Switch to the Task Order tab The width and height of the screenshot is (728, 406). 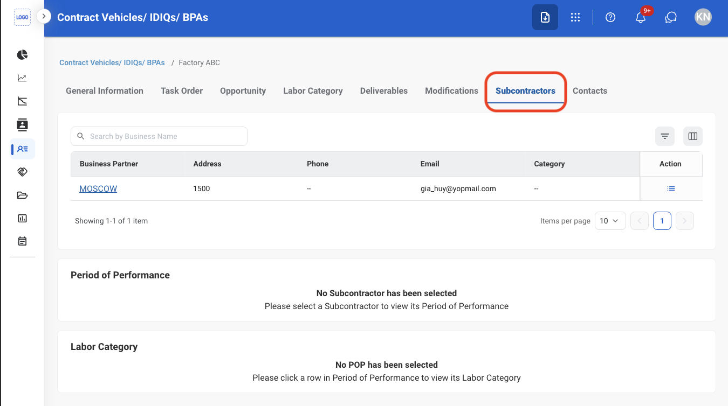click(x=182, y=91)
